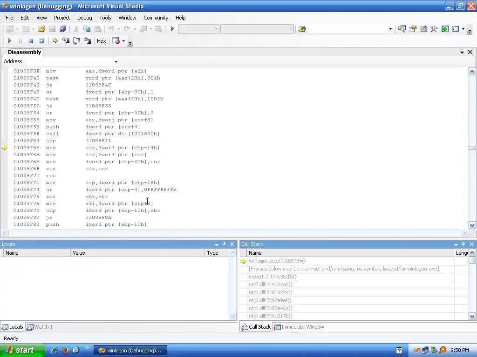
Task: Expand the Find combo box dropdown
Action: (390, 29)
